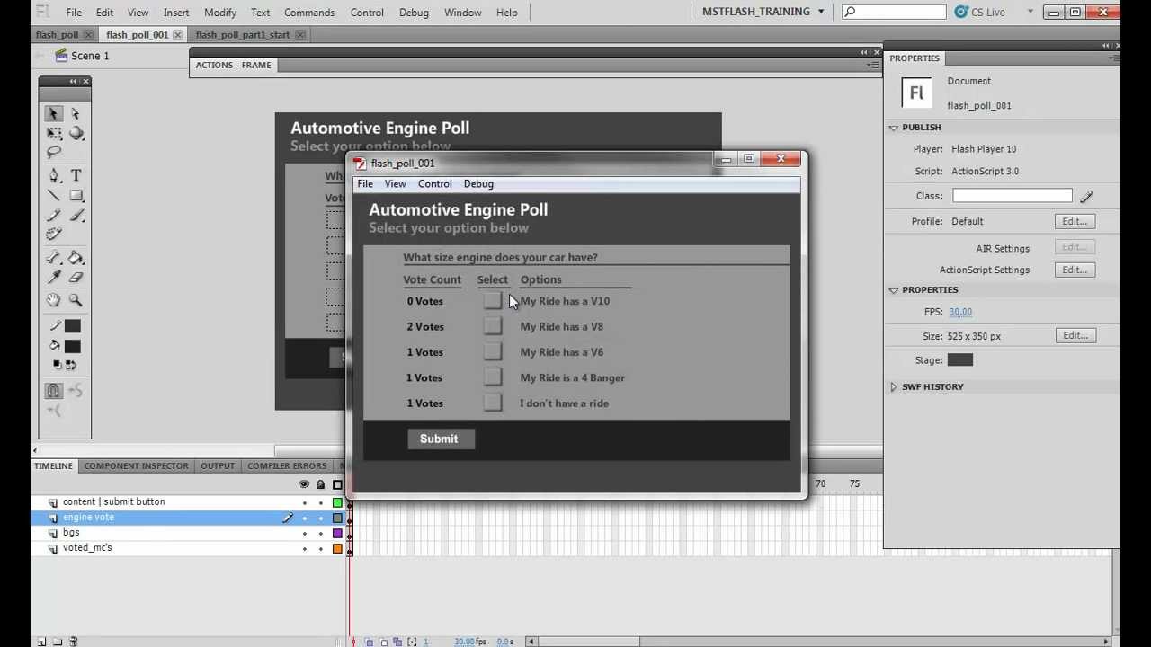Select the Deco tool
1151x647 pixels.
(54, 235)
